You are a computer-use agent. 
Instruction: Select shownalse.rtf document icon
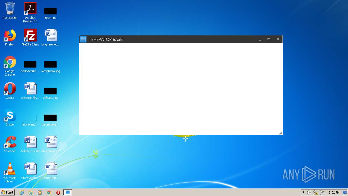coord(51,144)
